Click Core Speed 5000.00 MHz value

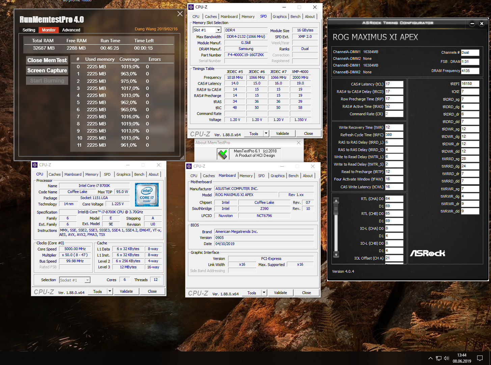tap(75, 249)
